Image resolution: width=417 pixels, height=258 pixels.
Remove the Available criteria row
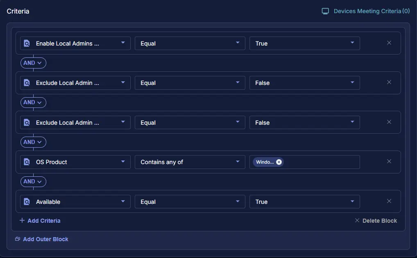[389, 201]
